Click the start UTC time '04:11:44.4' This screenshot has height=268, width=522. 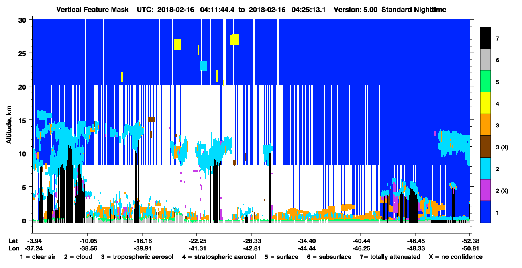[x=218, y=10]
